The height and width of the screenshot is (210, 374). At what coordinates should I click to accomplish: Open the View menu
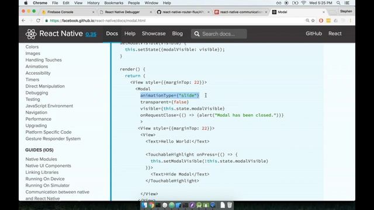[78, 3]
